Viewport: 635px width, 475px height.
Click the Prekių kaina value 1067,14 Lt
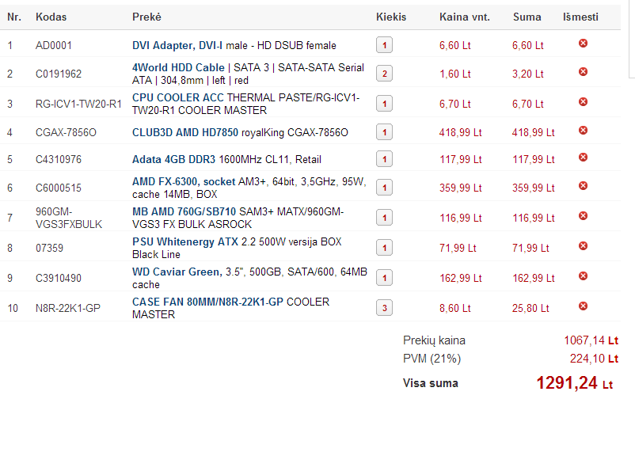(591, 340)
